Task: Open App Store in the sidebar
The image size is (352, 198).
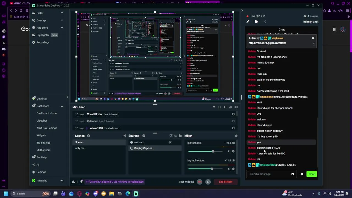Action: 42,28
